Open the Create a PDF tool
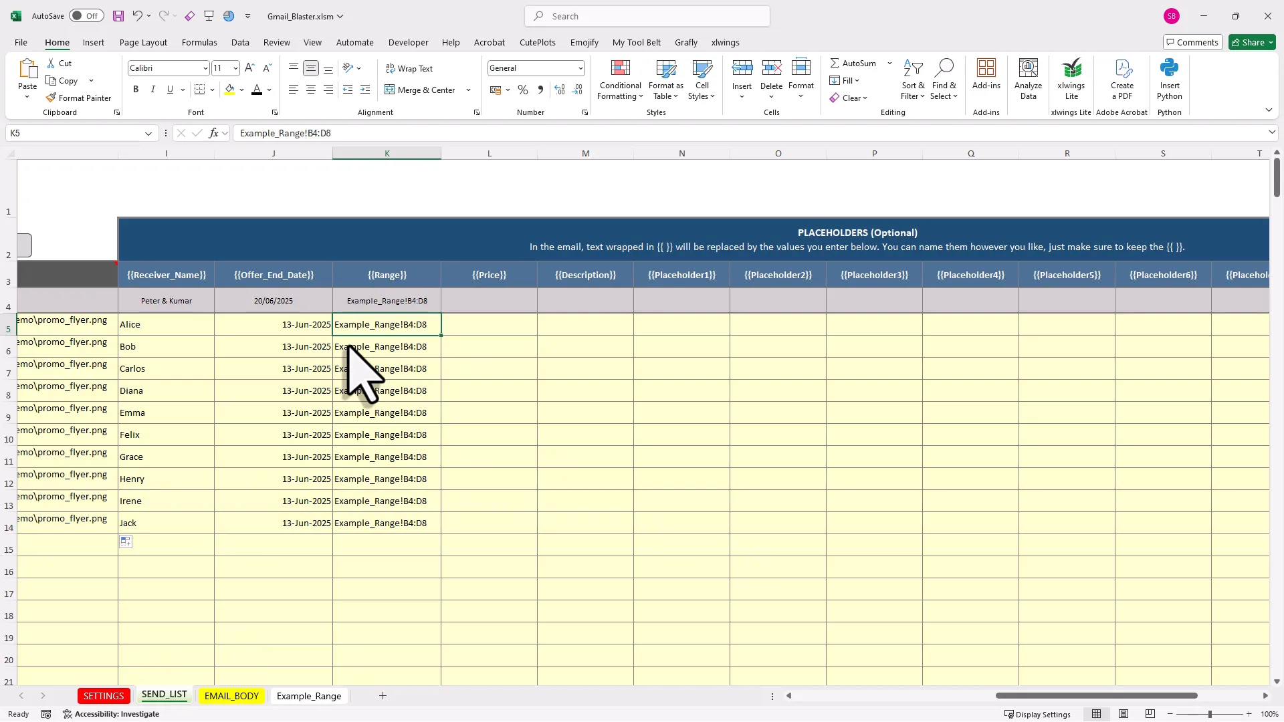The height and width of the screenshot is (722, 1284). 1122,79
